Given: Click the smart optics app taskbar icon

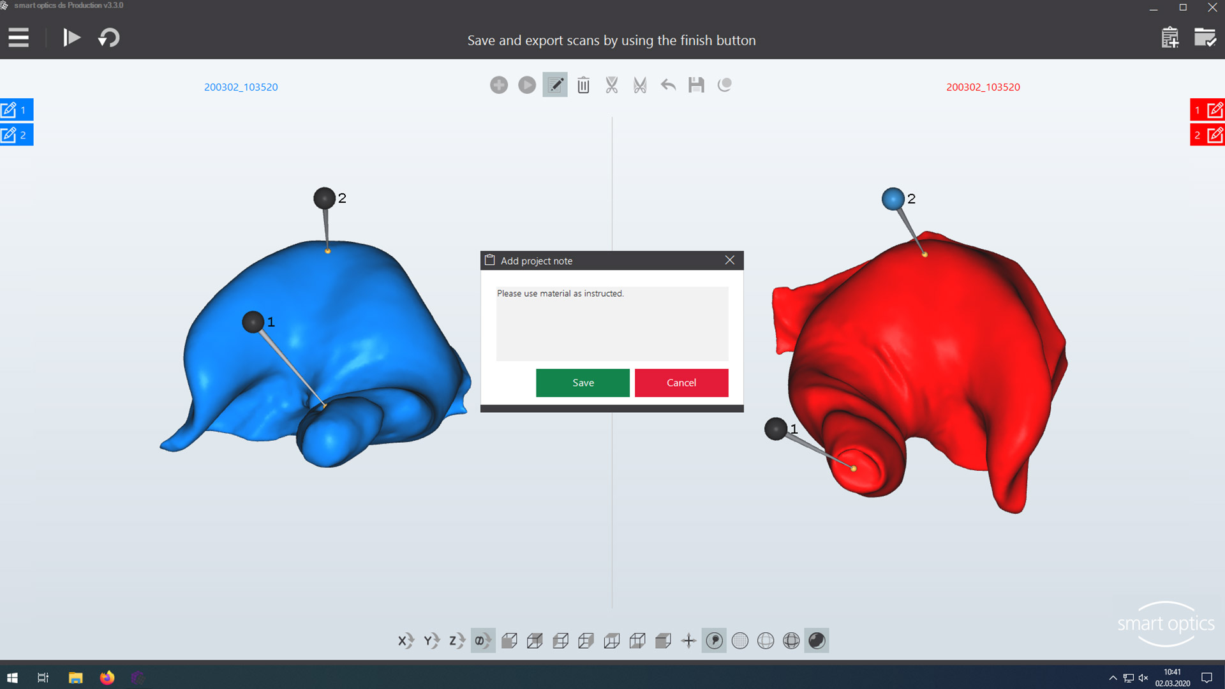Looking at the screenshot, I should pos(138,678).
